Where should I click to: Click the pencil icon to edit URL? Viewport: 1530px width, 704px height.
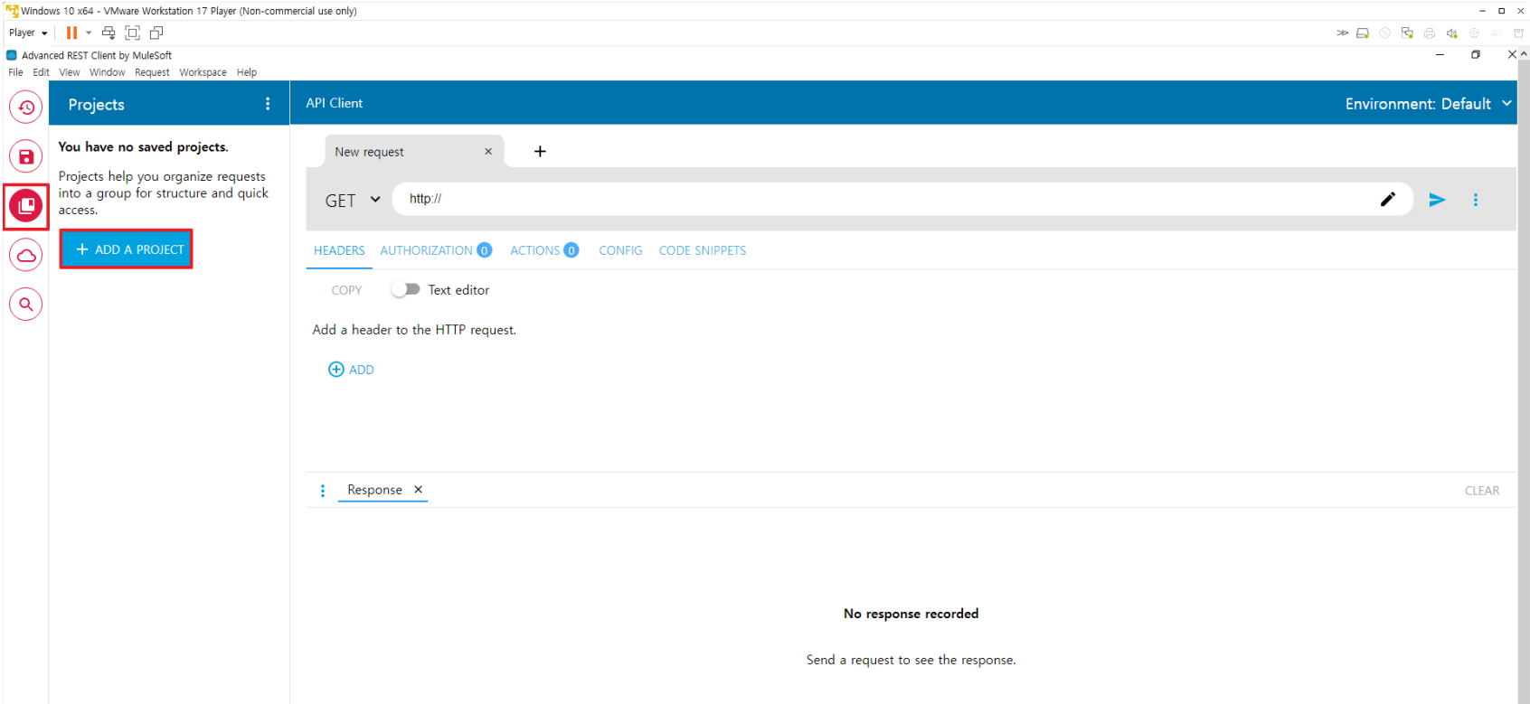1388,200
